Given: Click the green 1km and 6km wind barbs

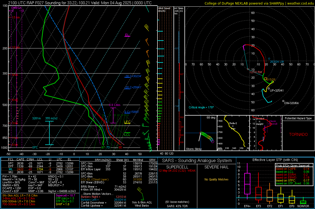Looking at the screenshot, I should tap(140, 193).
